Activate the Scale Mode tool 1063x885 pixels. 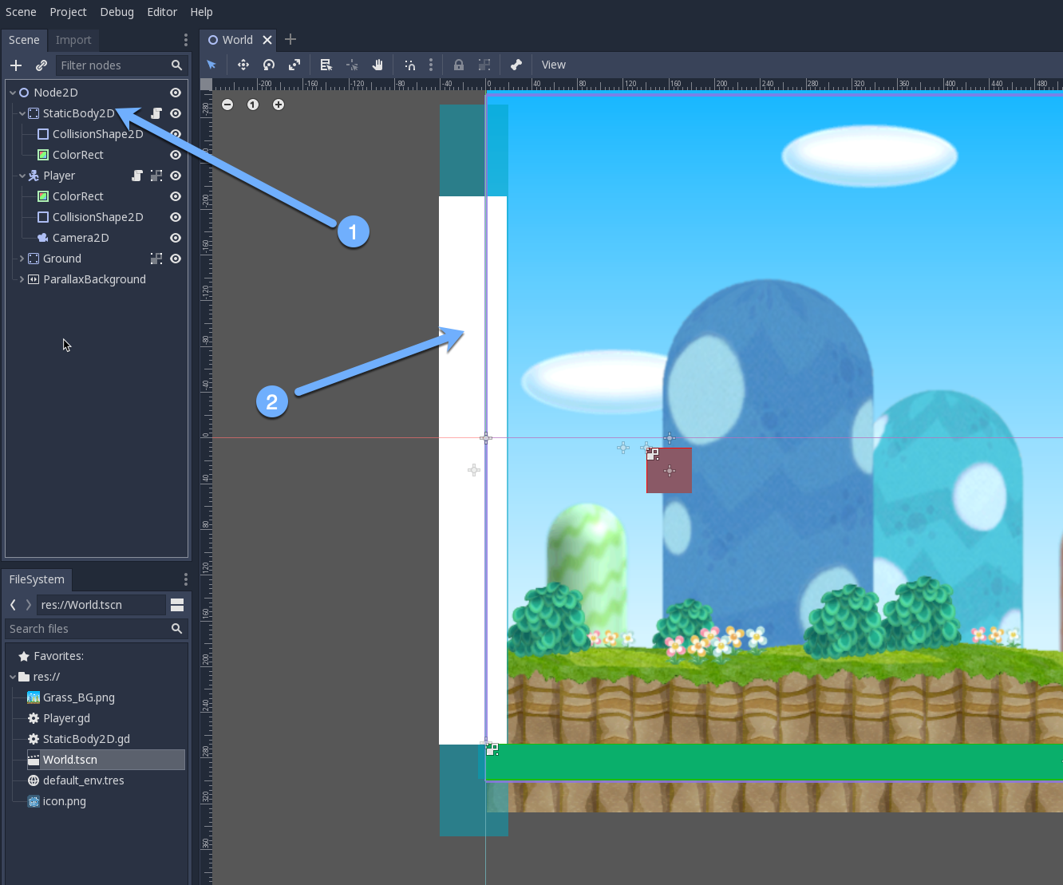294,65
